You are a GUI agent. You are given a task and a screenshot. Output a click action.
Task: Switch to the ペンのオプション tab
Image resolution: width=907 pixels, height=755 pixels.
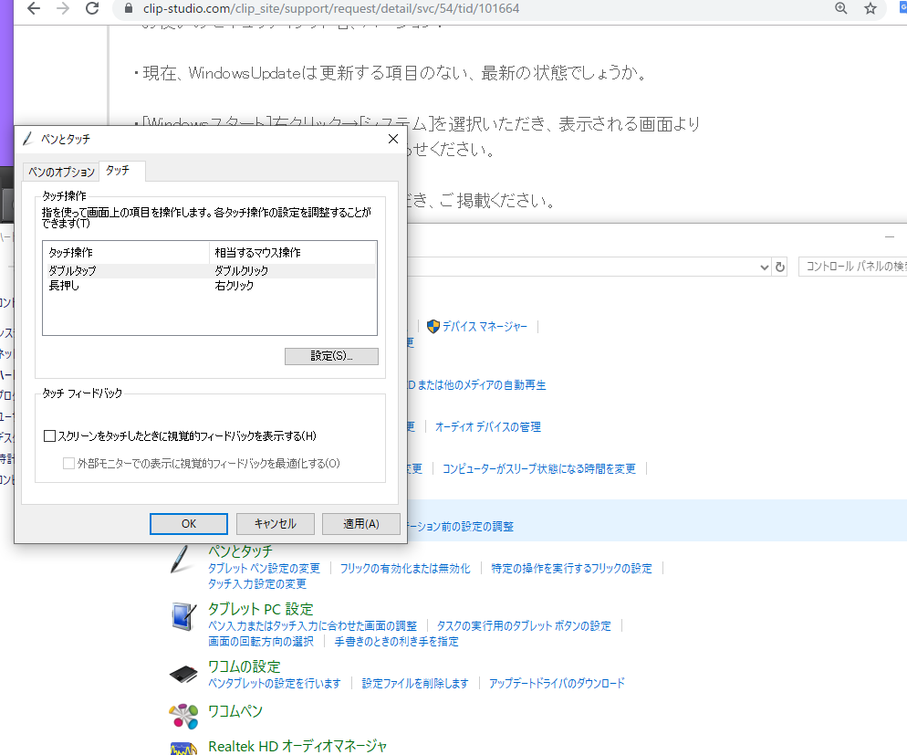pos(61,172)
